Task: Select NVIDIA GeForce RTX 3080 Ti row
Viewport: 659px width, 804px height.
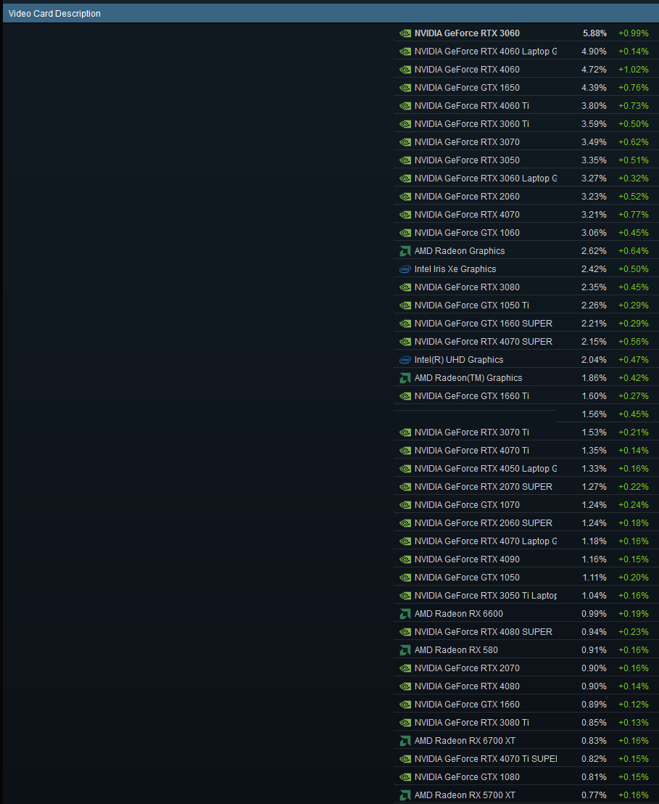Action: tap(526, 723)
